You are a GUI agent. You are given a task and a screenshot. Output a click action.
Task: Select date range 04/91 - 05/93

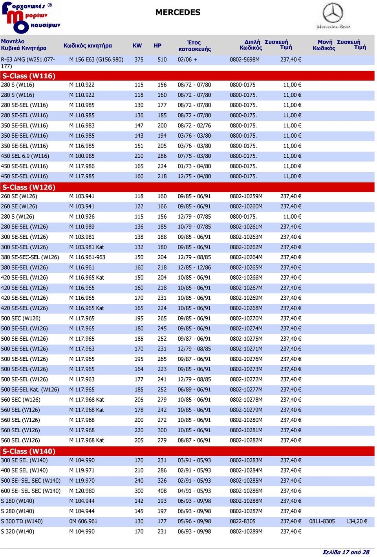point(194,491)
